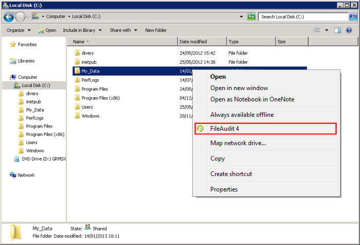Click in the Search Local Disk field
Screen dimensions: 360x245
tap(303, 17)
